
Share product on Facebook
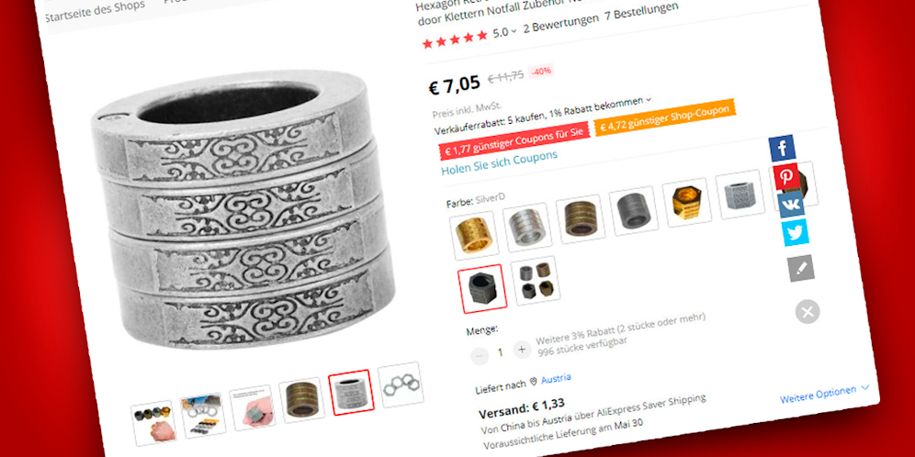point(783,148)
